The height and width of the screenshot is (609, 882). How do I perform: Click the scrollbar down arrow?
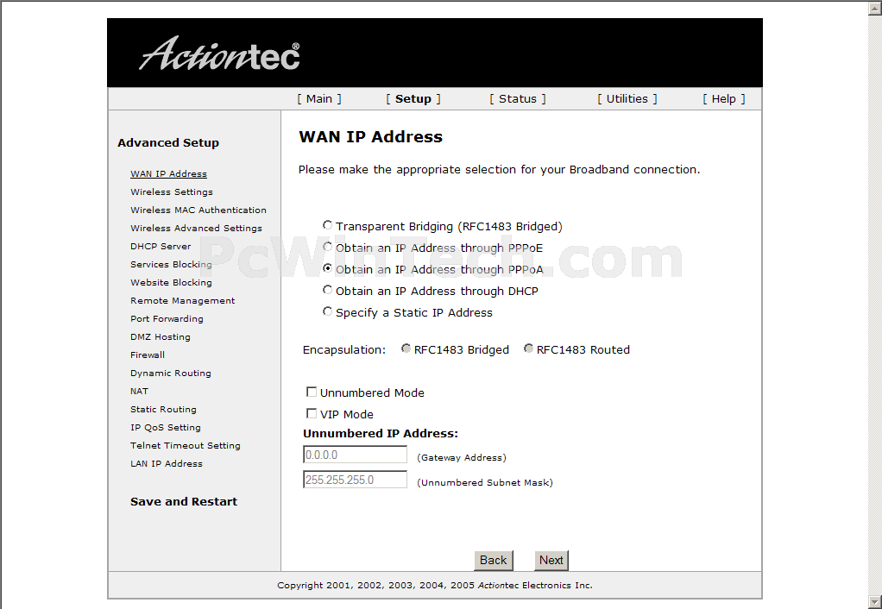(x=876, y=602)
